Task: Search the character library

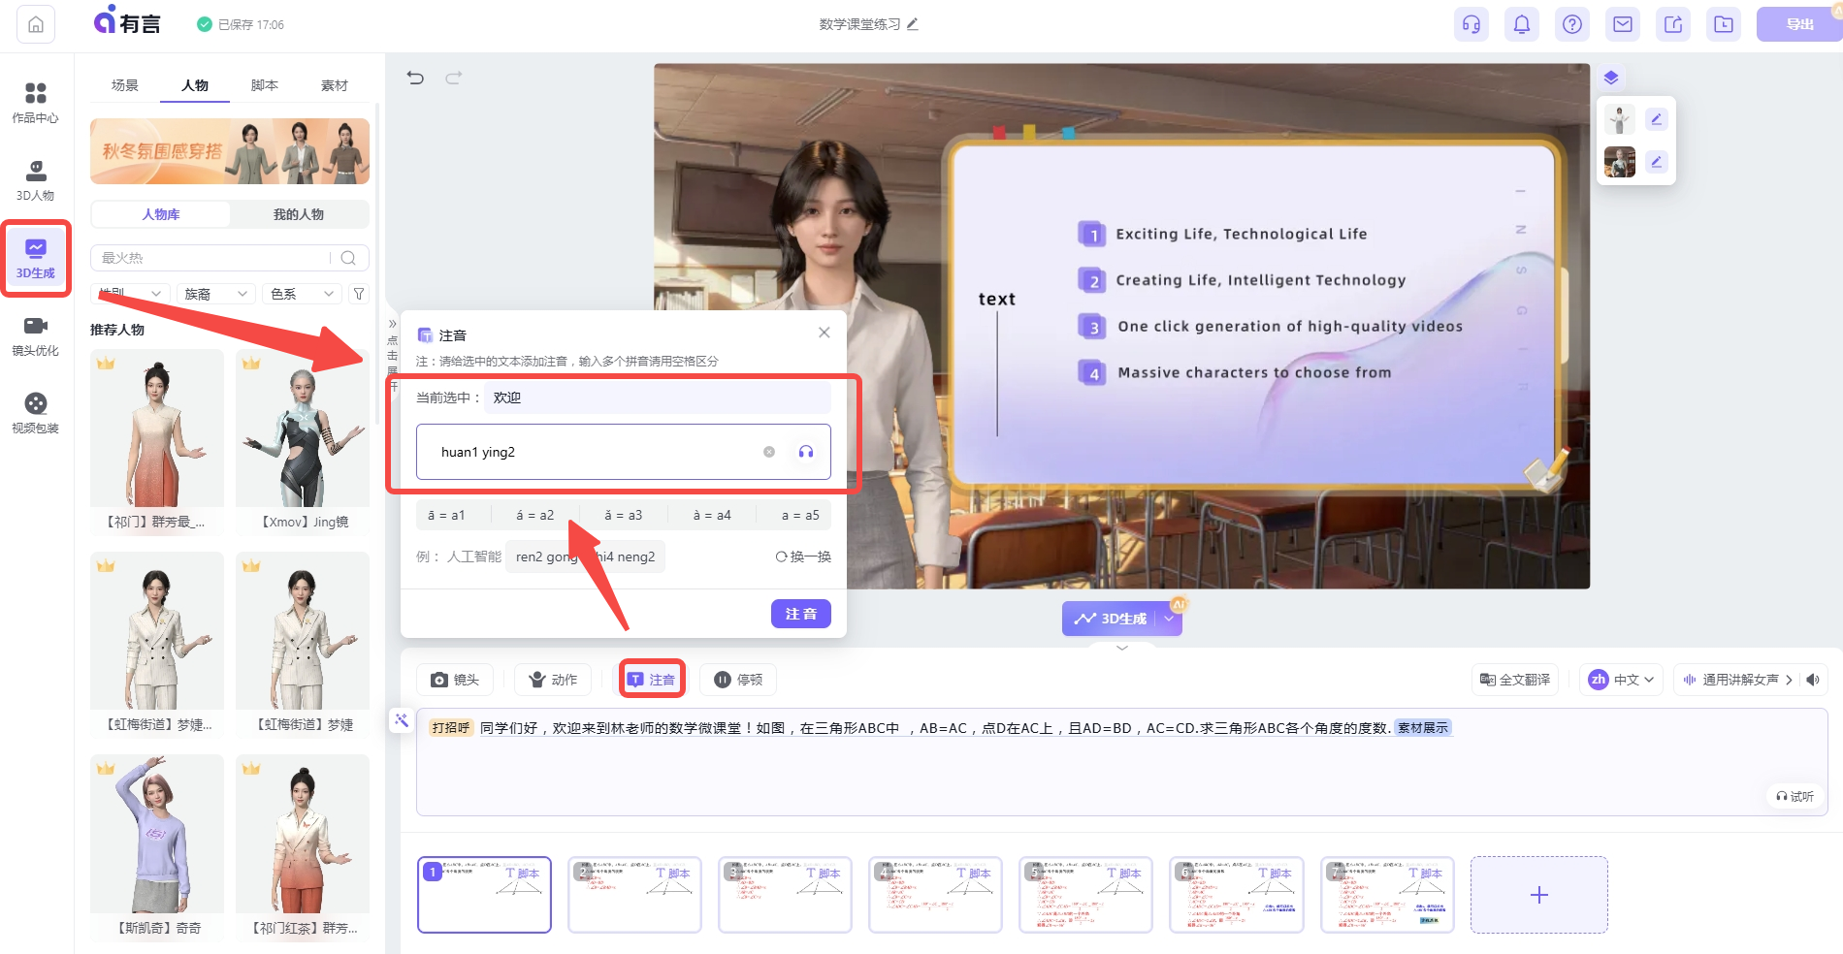Action: click(x=348, y=258)
